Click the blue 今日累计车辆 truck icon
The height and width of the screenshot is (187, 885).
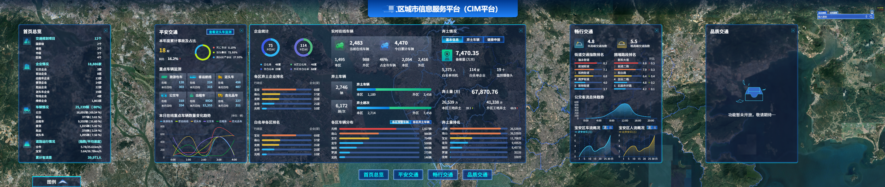385,46
